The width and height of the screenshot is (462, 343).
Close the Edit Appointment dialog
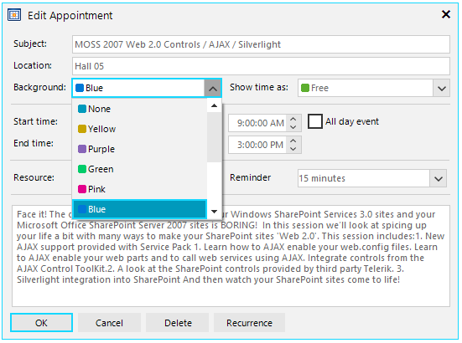coord(446,14)
